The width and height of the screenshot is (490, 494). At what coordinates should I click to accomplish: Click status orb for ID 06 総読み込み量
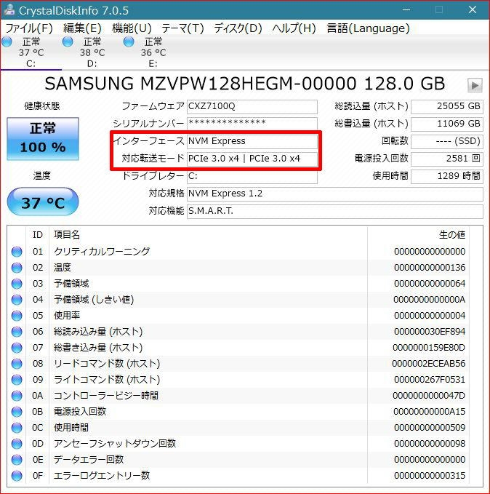click(x=17, y=332)
